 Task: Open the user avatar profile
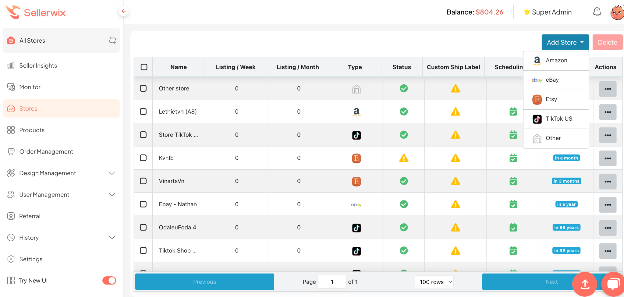617,12
